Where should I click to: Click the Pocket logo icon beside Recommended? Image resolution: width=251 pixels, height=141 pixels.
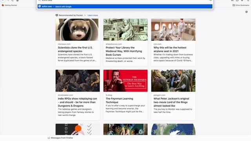[x=56, y=15]
